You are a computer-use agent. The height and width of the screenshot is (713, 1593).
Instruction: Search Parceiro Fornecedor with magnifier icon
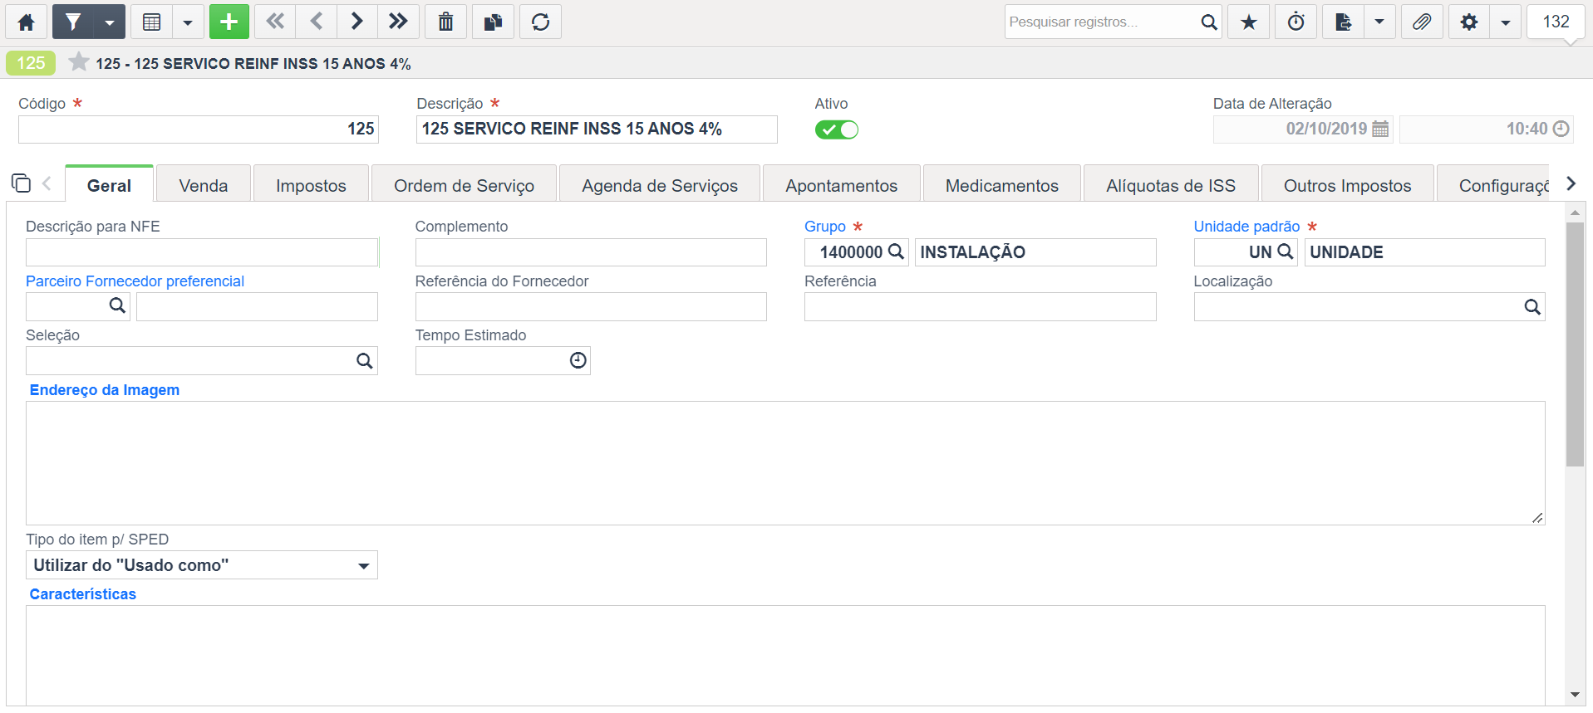(x=117, y=306)
